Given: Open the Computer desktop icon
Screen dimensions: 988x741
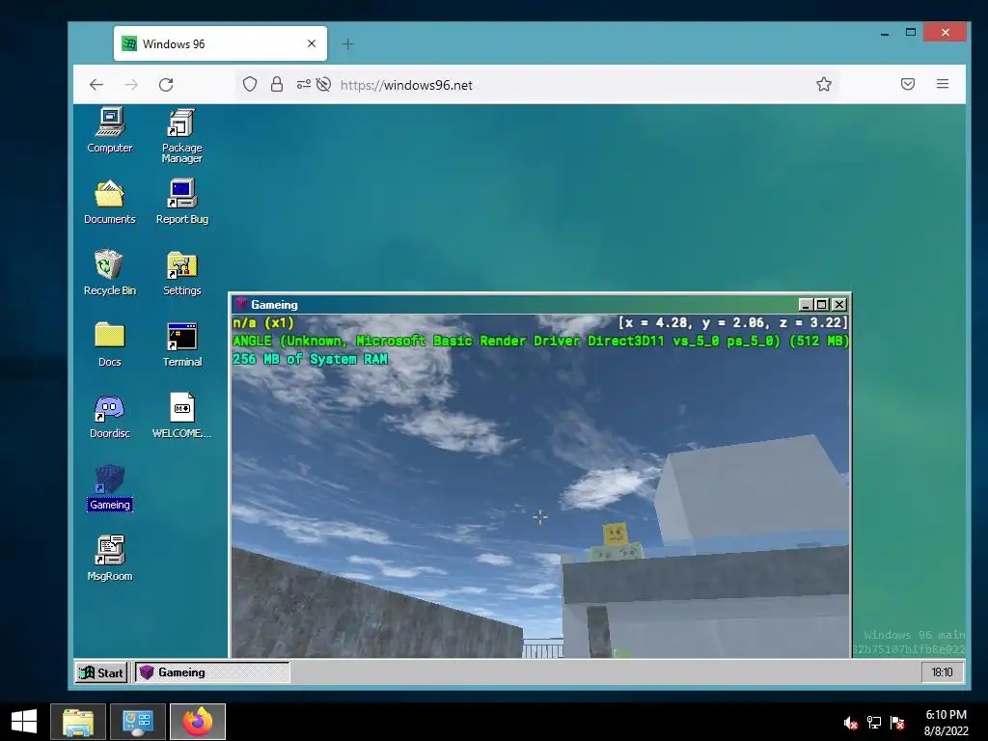Looking at the screenshot, I should [x=110, y=129].
